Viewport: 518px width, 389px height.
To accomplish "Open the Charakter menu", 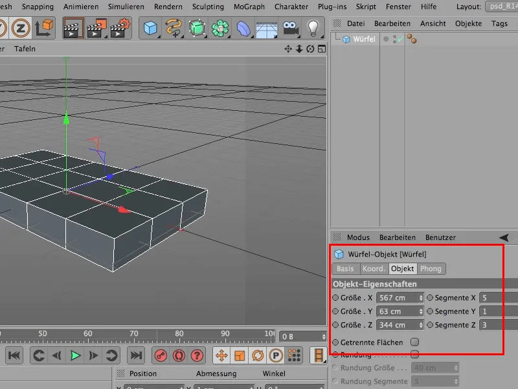I will click(291, 6).
